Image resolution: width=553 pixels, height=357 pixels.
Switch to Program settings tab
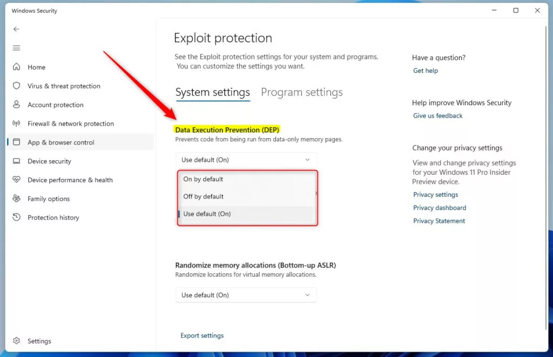click(302, 93)
